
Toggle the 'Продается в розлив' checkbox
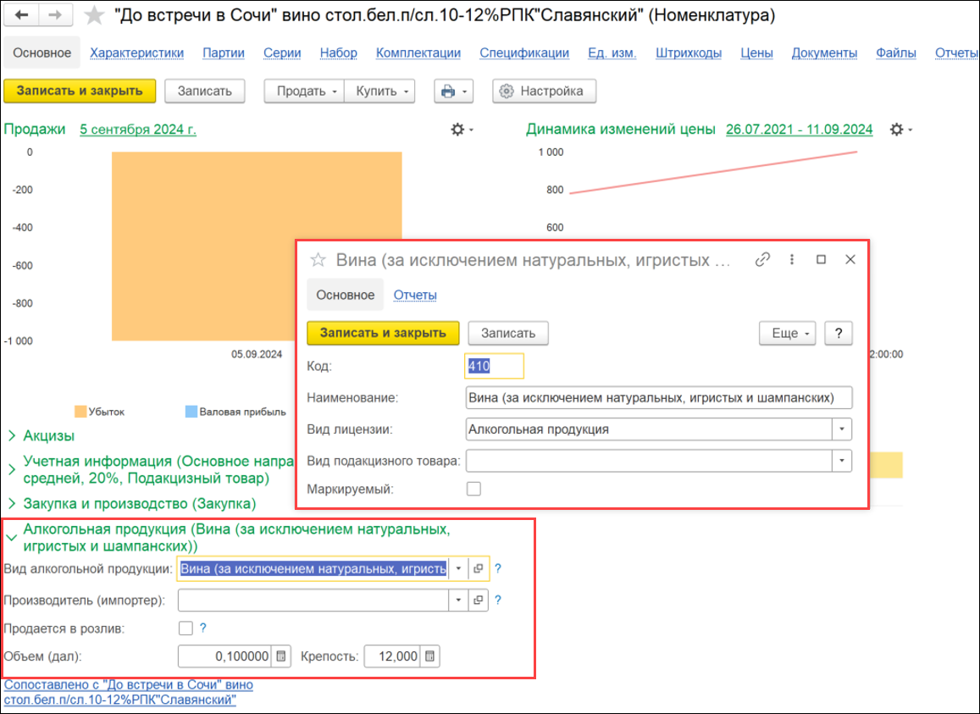(185, 628)
